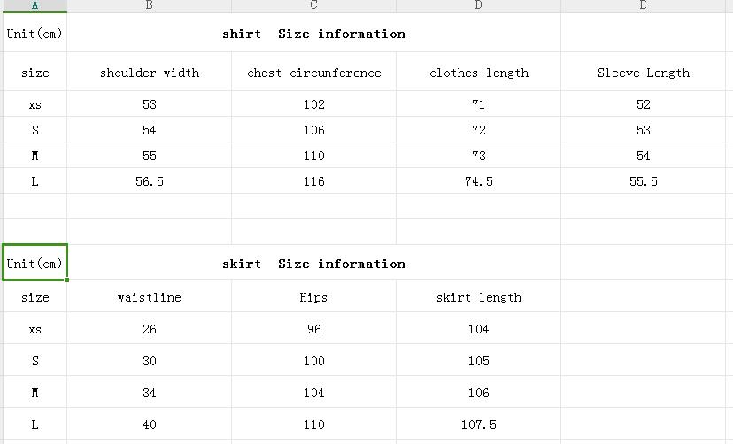The height and width of the screenshot is (444, 733).
Task: Select the "chest circumference" header cell
Action: (x=313, y=73)
